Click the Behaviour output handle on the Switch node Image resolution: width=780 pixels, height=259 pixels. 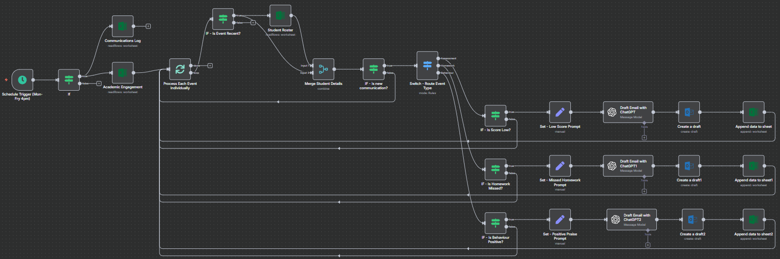click(438, 73)
